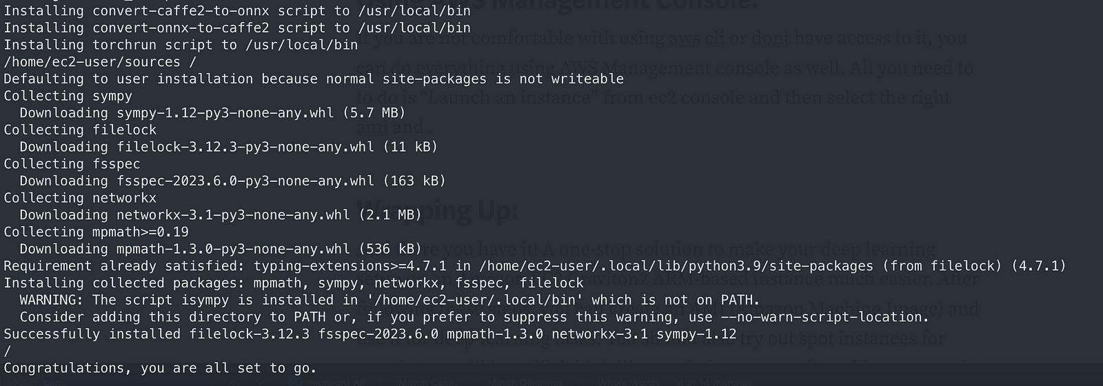This screenshot has width=1103, height=386.
Task: Click the mpmath-1.3.0 wheel download line
Action: (x=221, y=248)
